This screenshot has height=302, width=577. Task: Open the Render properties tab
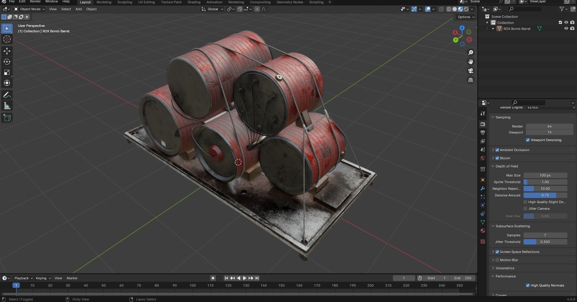click(x=483, y=124)
